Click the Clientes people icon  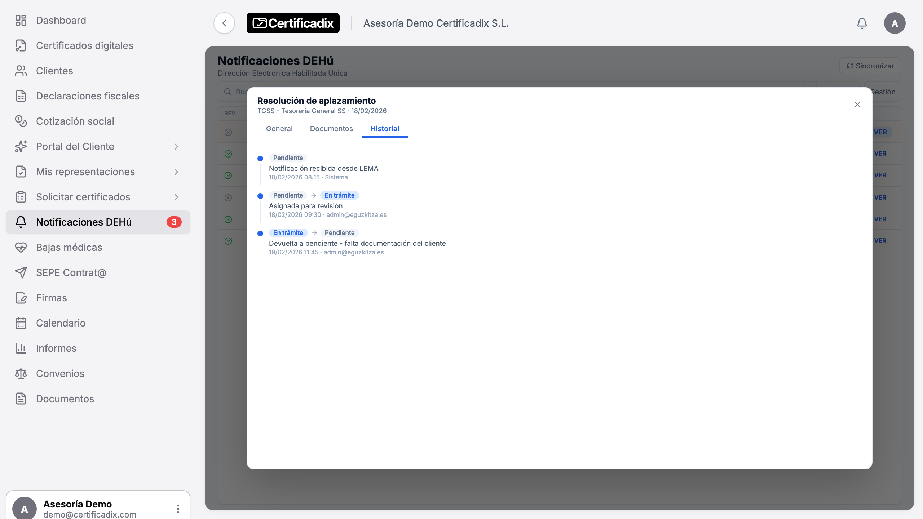pos(21,71)
